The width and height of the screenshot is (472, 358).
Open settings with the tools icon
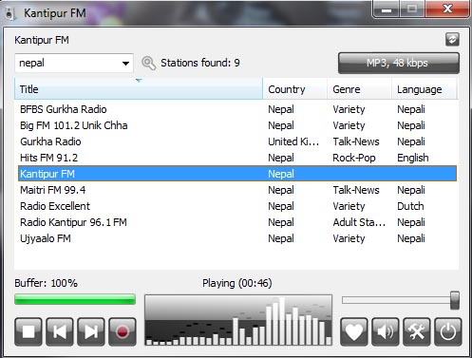pyautogui.click(x=417, y=331)
